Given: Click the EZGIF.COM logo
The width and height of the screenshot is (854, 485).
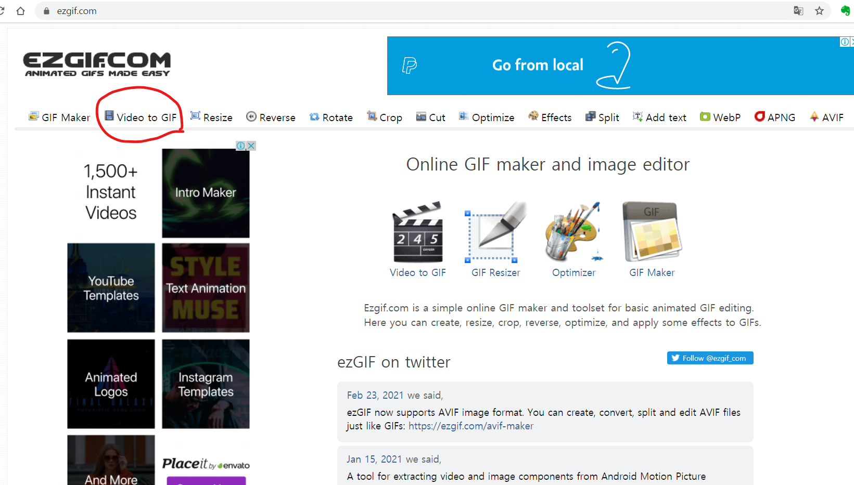Looking at the screenshot, I should point(97,64).
